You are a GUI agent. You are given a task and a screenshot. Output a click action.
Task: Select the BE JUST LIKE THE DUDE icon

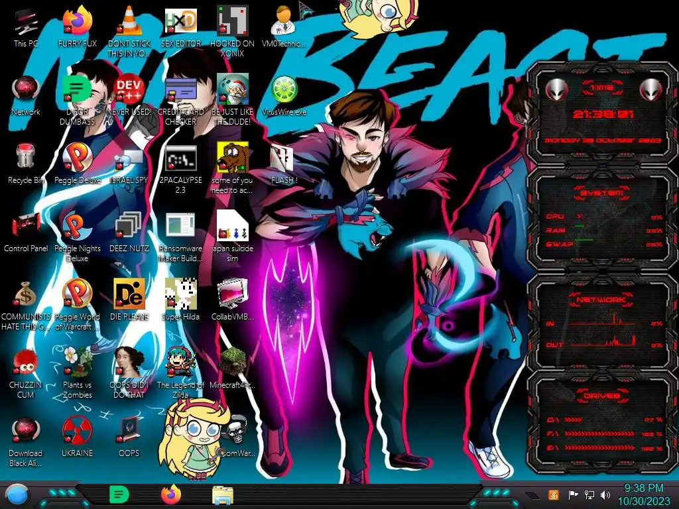(x=232, y=89)
